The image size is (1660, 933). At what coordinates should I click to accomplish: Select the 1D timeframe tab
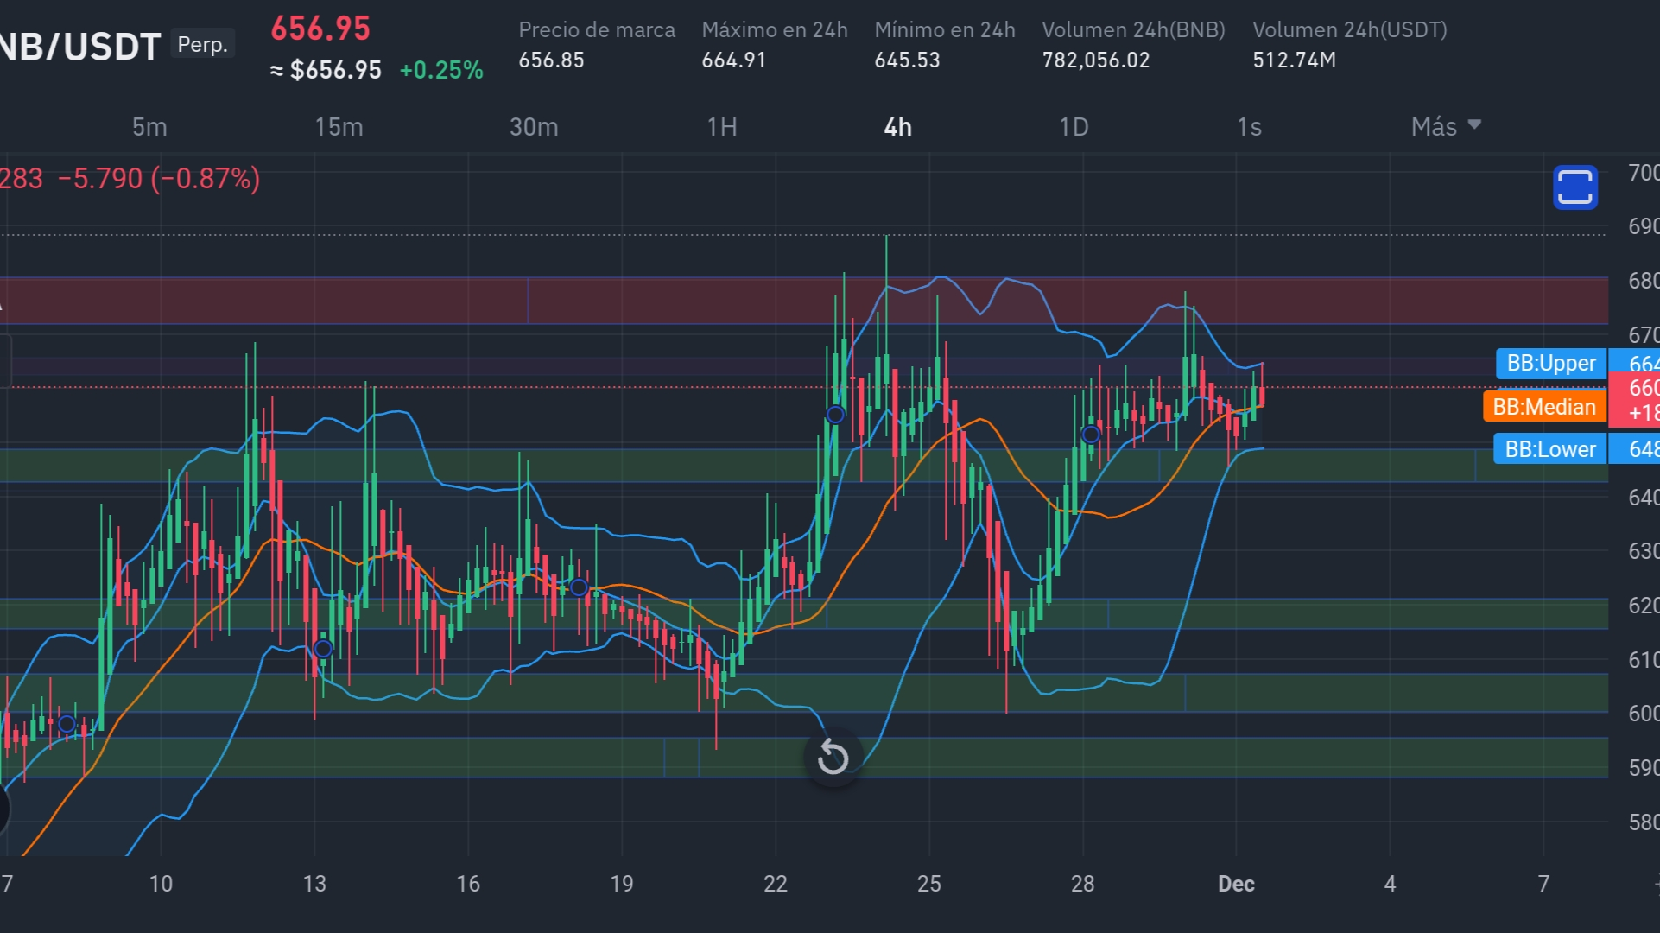coord(1074,127)
